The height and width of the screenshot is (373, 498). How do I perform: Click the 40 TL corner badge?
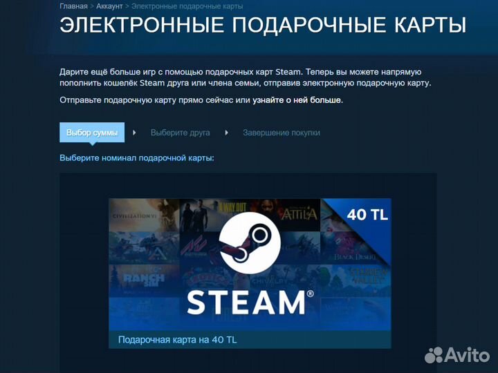pos(367,215)
